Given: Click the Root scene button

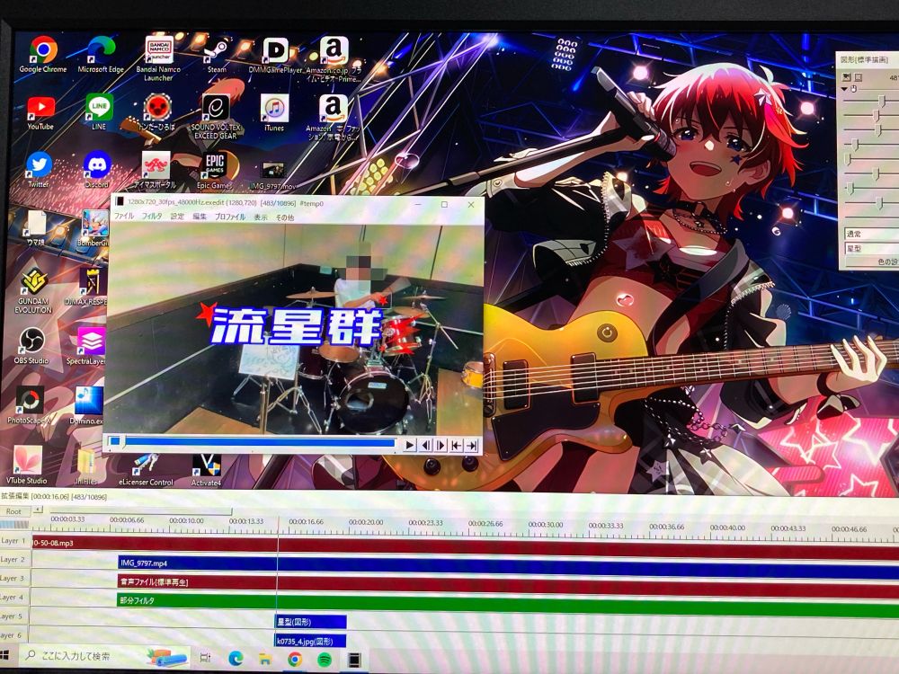Looking at the screenshot, I should click(13, 511).
